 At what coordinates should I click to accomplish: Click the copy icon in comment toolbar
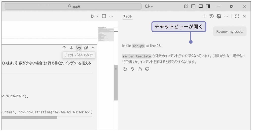pyautogui.click(x=86, y=48)
